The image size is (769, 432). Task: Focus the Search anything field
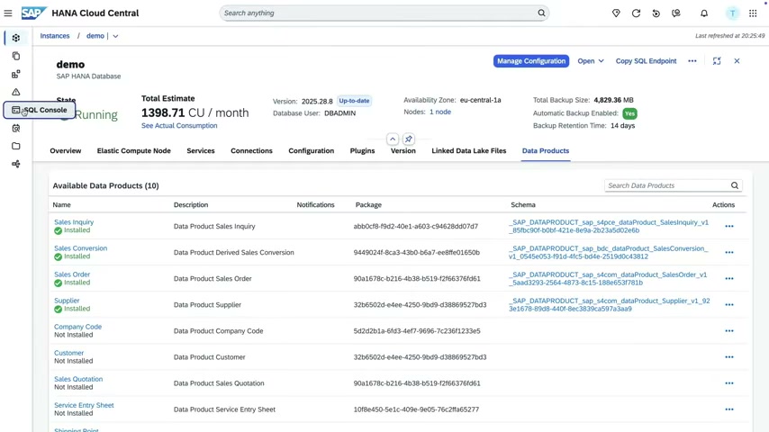tap(384, 13)
